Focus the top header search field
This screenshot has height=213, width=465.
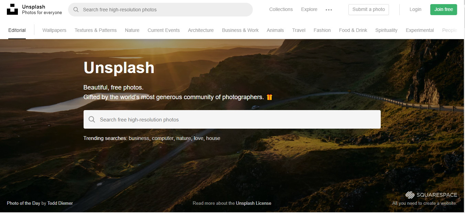pos(160,10)
